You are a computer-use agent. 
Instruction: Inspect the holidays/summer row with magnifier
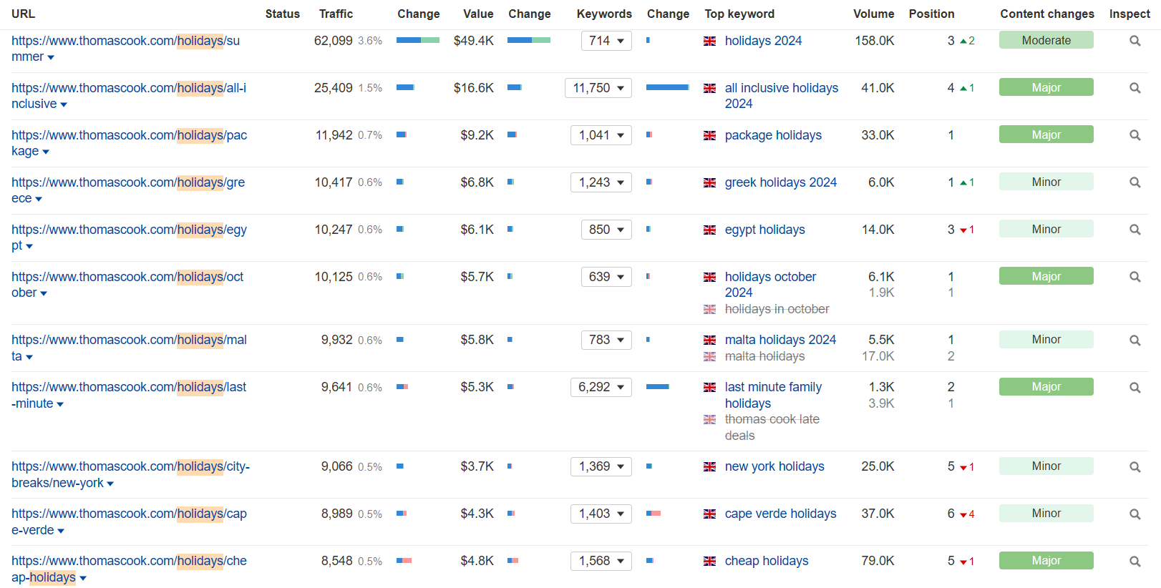tap(1135, 41)
